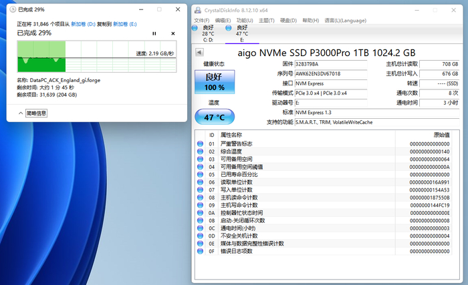The height and width of the screenshot is (285, 468).
Task: Open the 新加卷 (E:) destination link
Action: tap(125, 24)
